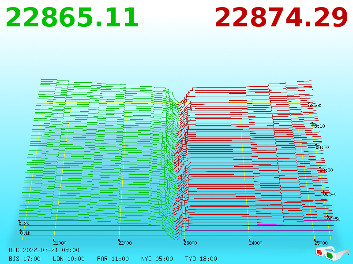Click the 21000 price axis label
The width and height of the screenshot is (353, 264).
pyautogui.click(x=60, y=243)
